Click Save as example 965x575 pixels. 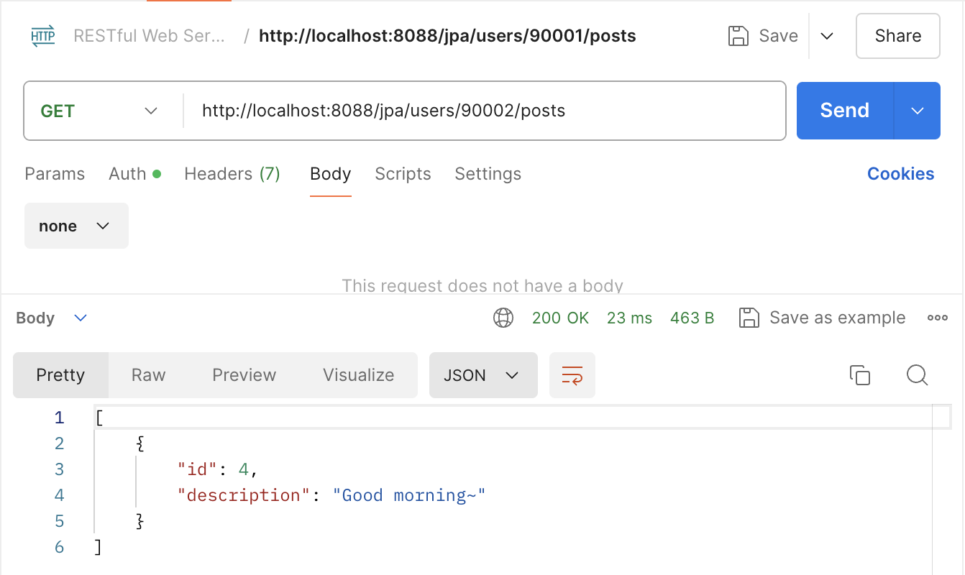pyautogui.click(x=822, y=318)
